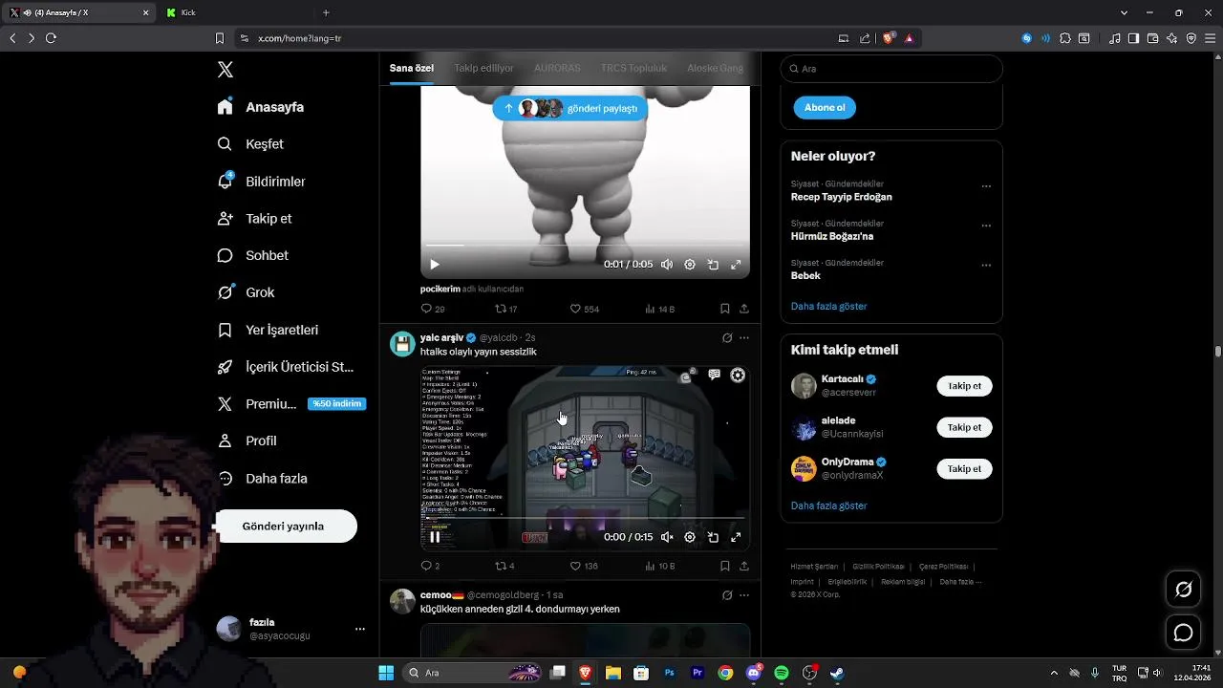
Task: Switch to the Takip ediliyor tab
Action: pos(483,68)
